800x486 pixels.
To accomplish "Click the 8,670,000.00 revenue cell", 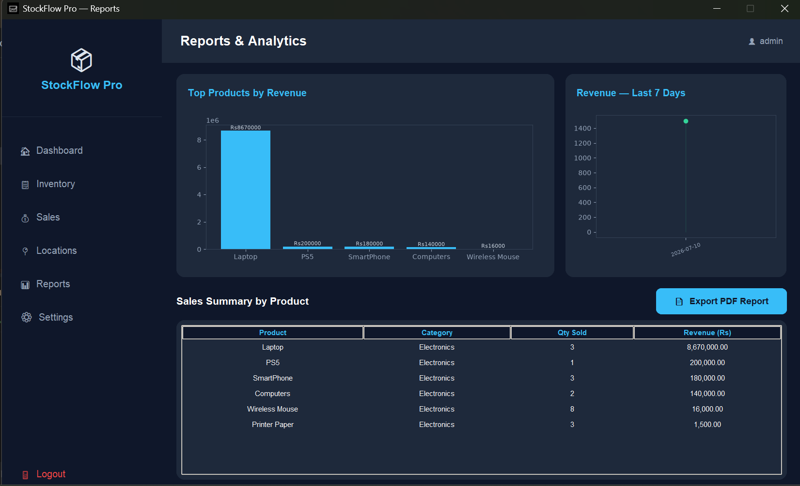I will 707,347.
